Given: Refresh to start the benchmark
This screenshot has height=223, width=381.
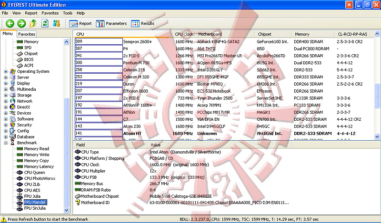Looking at the screenshot, I should click(x=45, y=24).
